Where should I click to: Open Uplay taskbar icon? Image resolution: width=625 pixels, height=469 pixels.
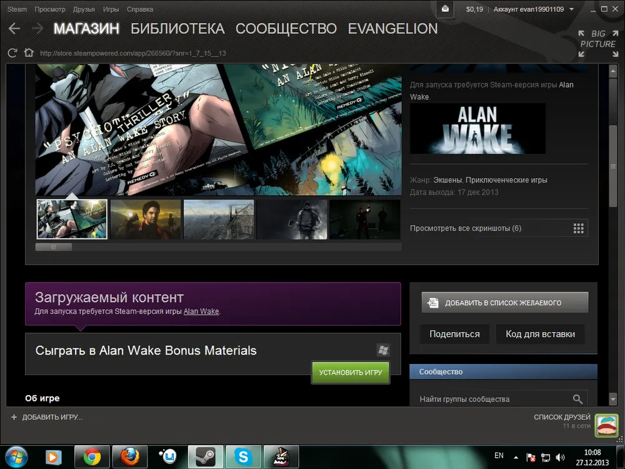click(167, 457)
